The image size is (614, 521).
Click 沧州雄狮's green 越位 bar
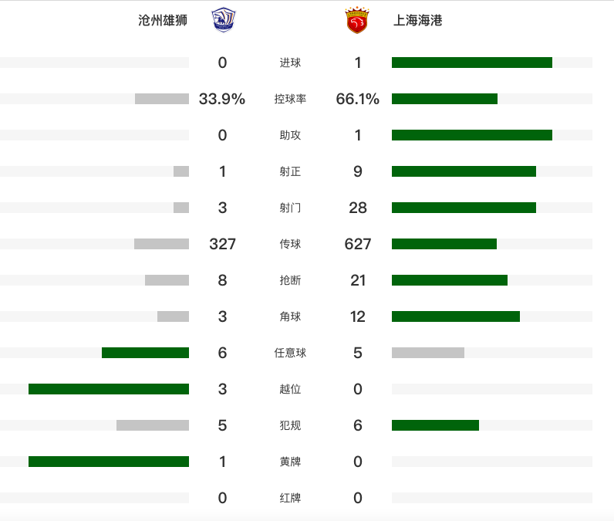[109, 389]
